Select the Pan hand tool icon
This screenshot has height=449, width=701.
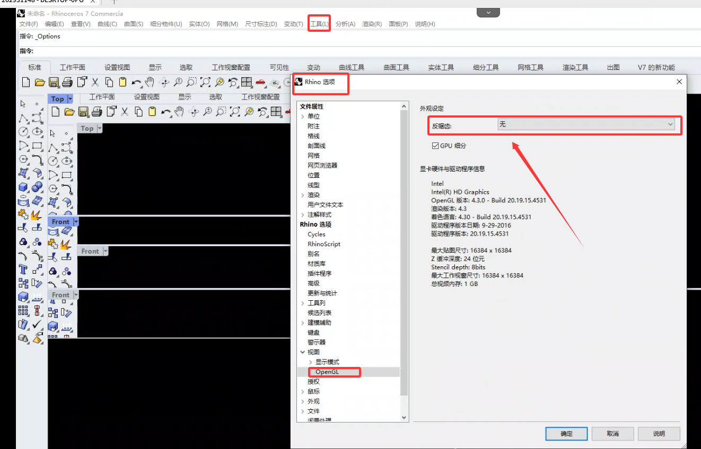tap(150, 82)
